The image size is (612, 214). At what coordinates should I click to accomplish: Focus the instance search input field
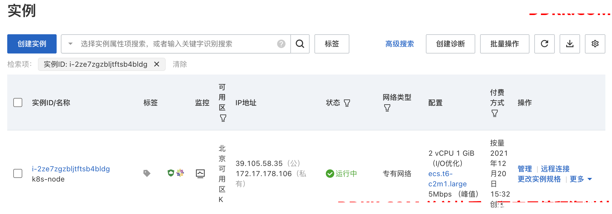178,44
